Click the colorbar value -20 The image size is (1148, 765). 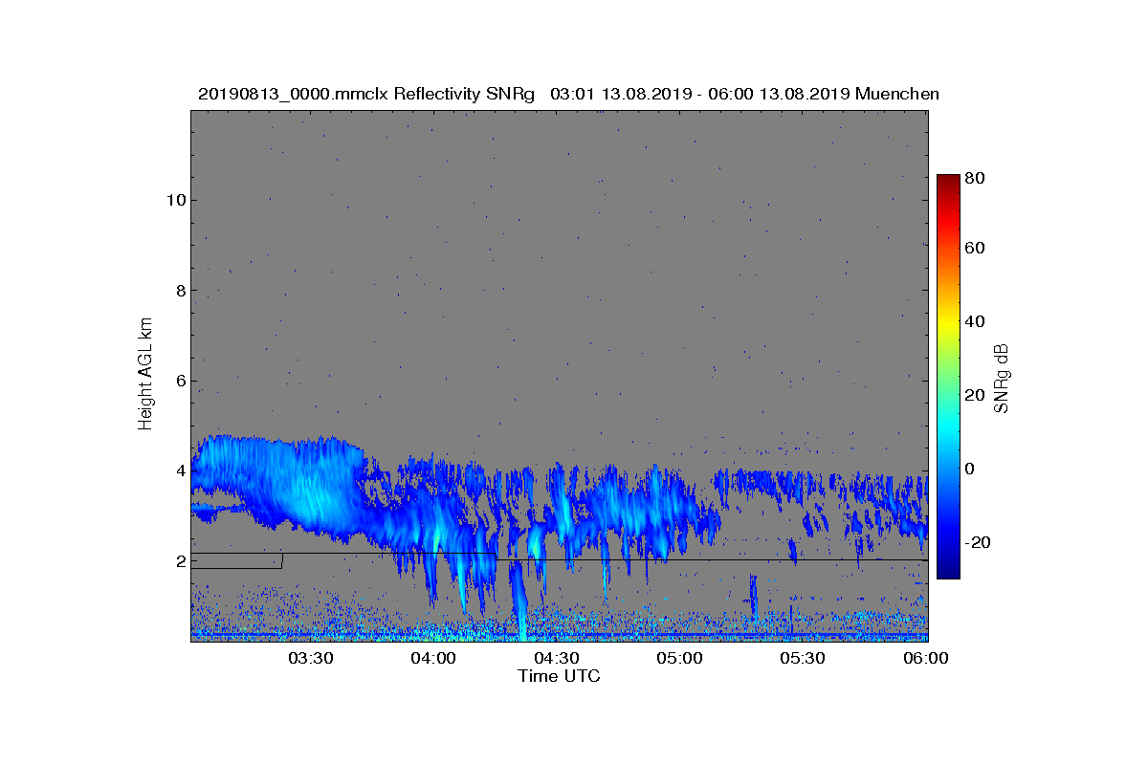click(978, 542)
